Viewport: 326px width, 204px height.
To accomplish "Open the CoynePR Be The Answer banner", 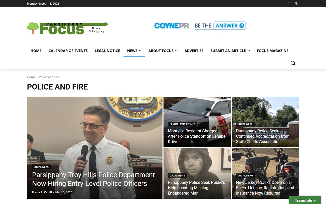I will [x=200, y=25].
